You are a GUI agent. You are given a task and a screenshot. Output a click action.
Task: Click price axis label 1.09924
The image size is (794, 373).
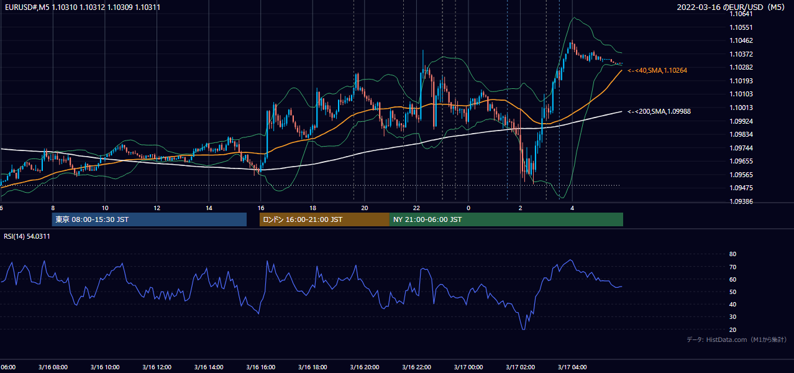[x=741, y=121]
